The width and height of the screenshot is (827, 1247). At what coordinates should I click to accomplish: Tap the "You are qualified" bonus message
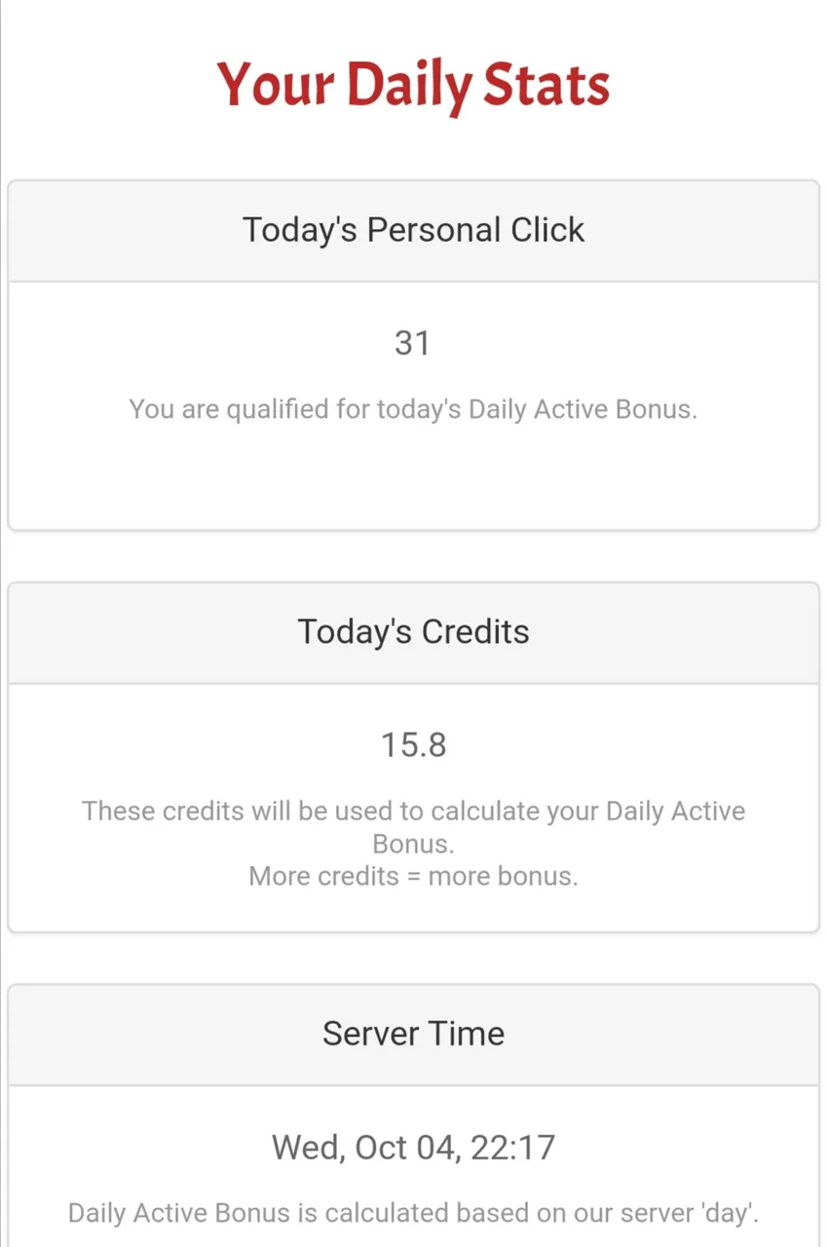point(413,408)
